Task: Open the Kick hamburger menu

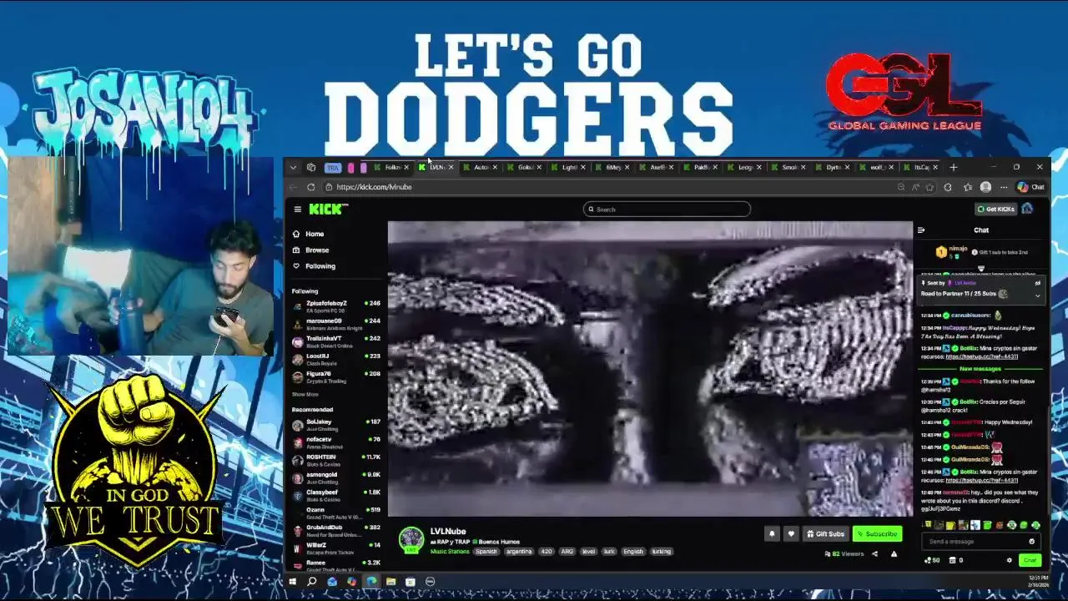Action: (x=297, y=210)
